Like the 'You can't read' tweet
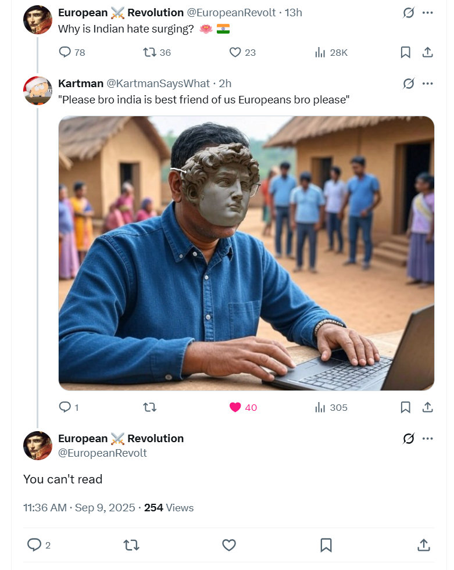Viewport: 454px width, 570px height. tap(229, 545)
